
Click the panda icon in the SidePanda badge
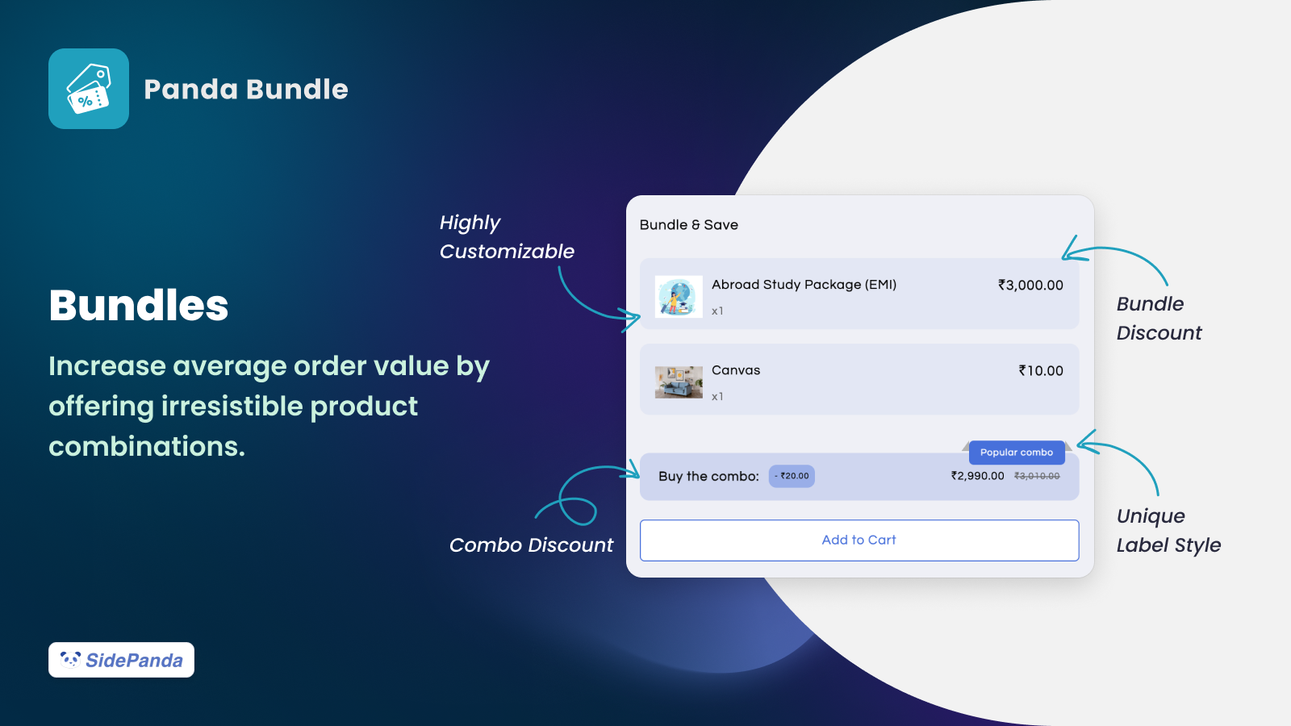click(x=71, y=660)
